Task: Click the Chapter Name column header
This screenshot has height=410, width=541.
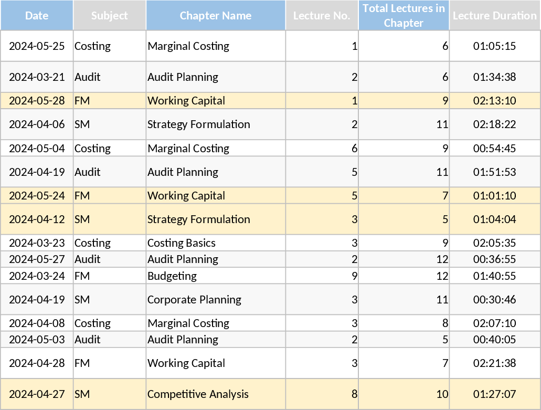Action: [x=215, y=15]
